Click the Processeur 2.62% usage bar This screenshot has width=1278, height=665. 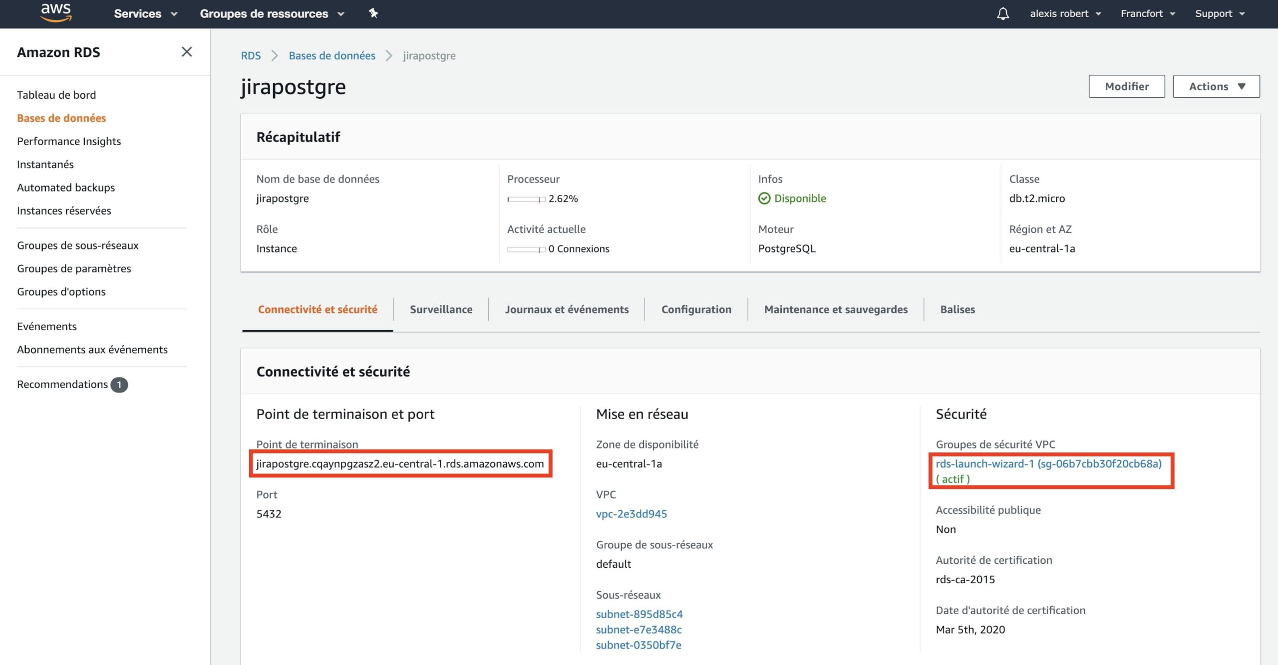(526, 199)
